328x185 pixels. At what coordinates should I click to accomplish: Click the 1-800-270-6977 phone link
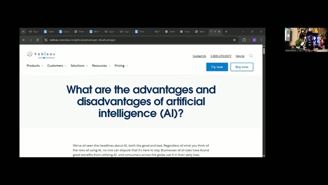[x=221, y=56]
